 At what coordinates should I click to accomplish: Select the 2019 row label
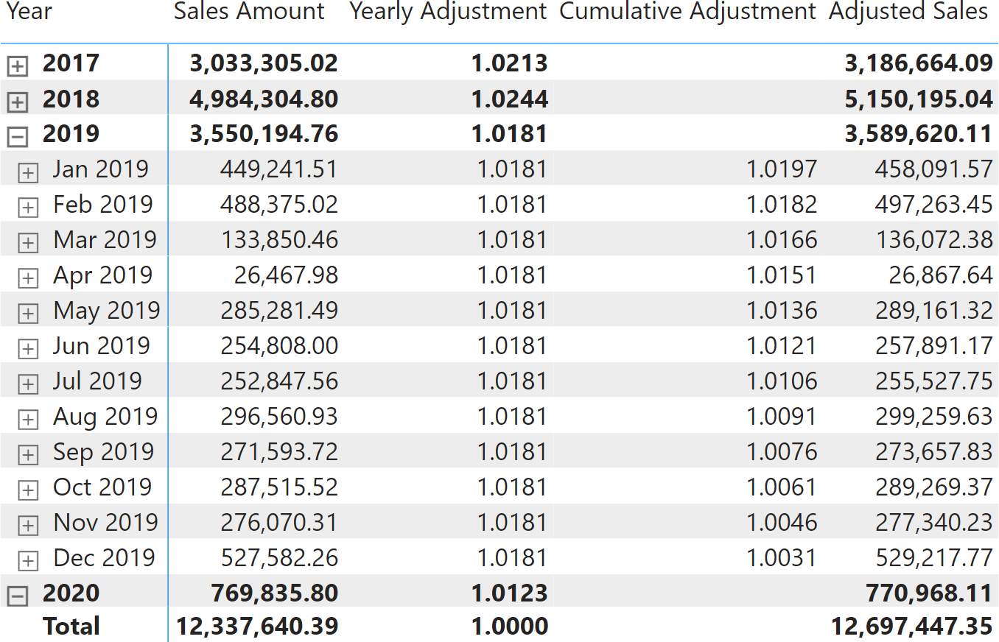(71, 134)
